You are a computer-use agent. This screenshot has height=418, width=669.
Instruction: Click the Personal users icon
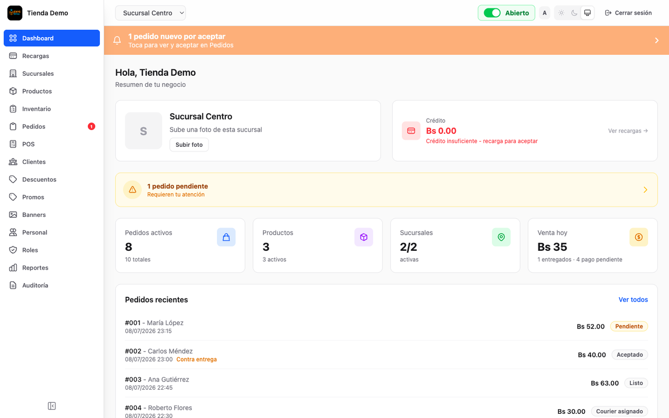click(x=13, y=233)
